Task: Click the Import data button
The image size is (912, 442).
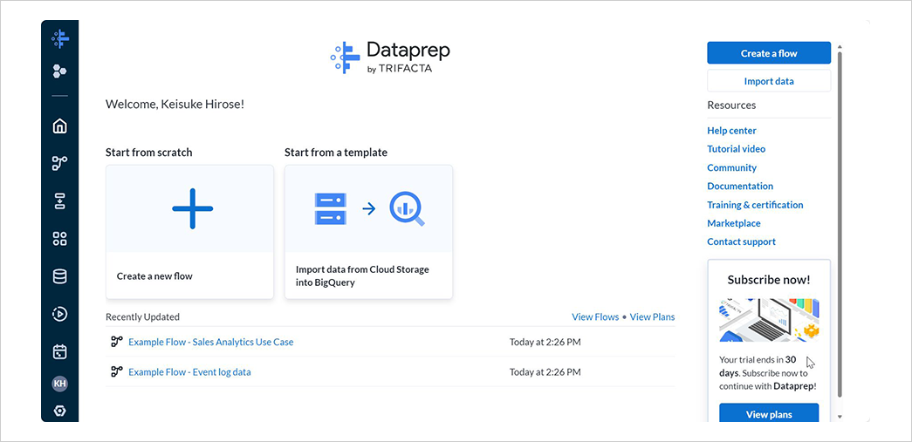Action: pyautogui.click(x=769, y=81)
